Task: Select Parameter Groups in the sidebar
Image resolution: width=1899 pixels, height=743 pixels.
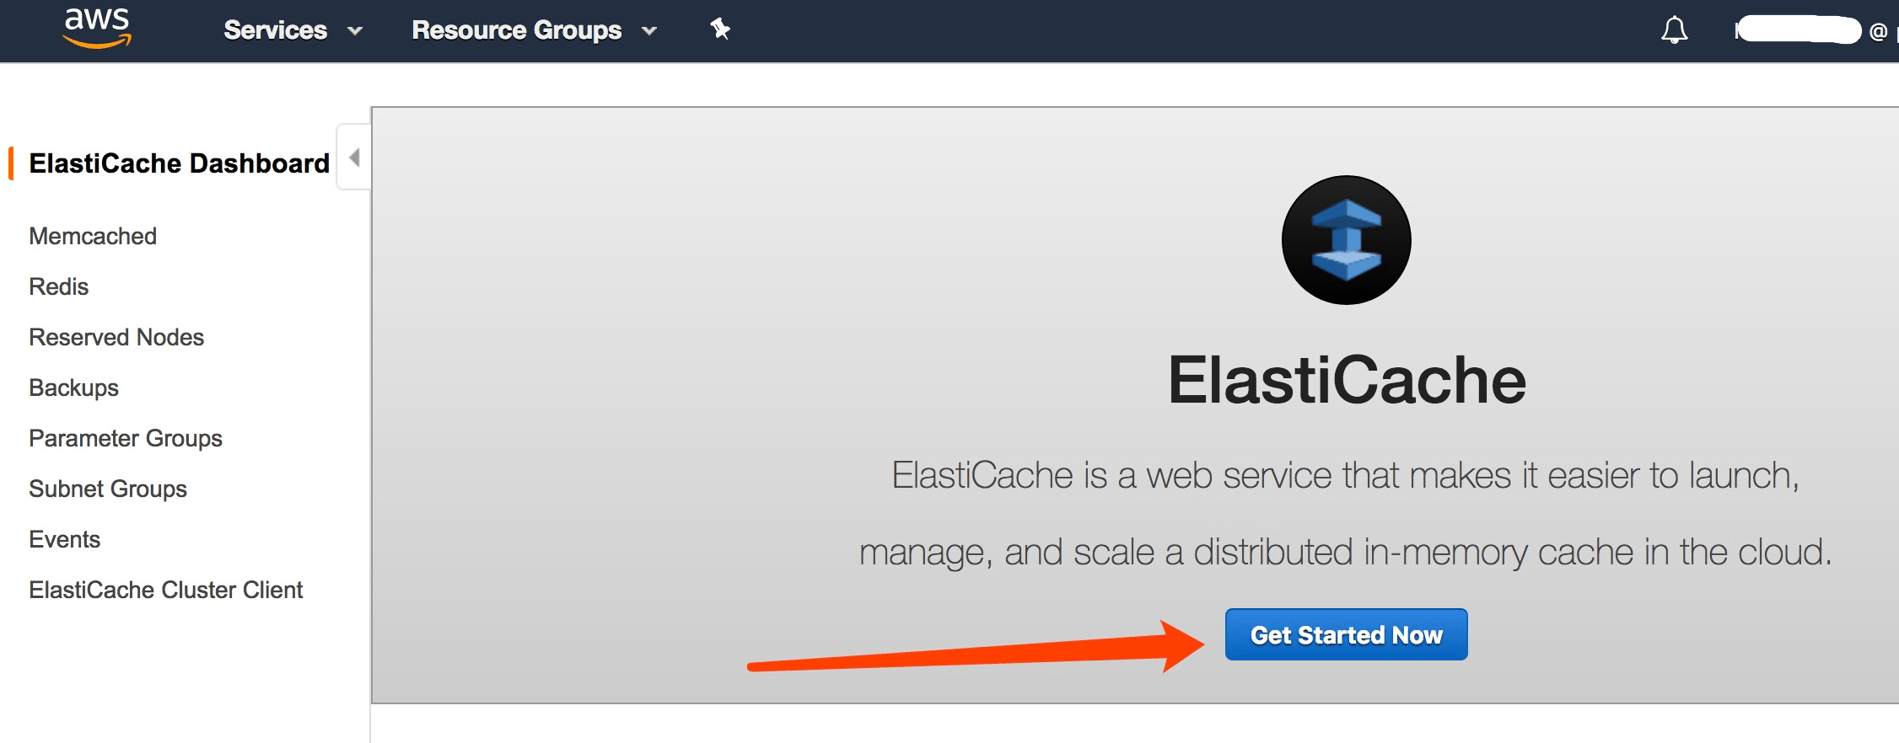Action: coord(126,438)
